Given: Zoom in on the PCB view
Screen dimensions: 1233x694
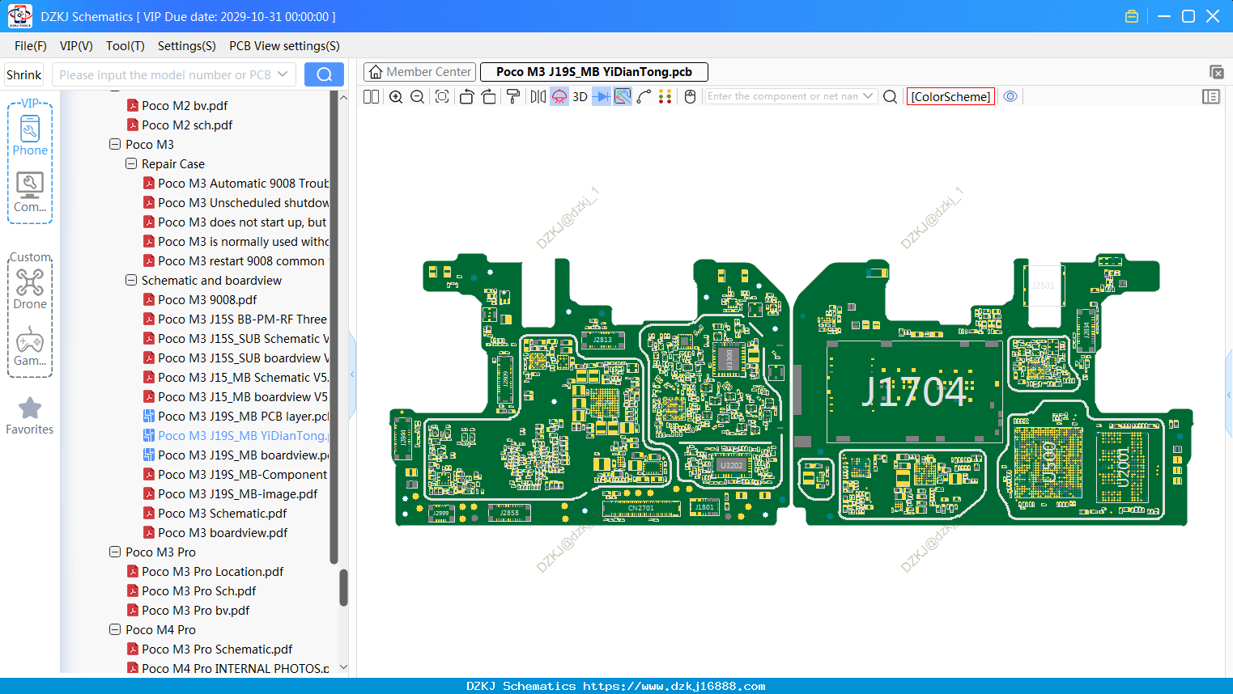Looking at the screenshot, I should [x=396, y=96].
